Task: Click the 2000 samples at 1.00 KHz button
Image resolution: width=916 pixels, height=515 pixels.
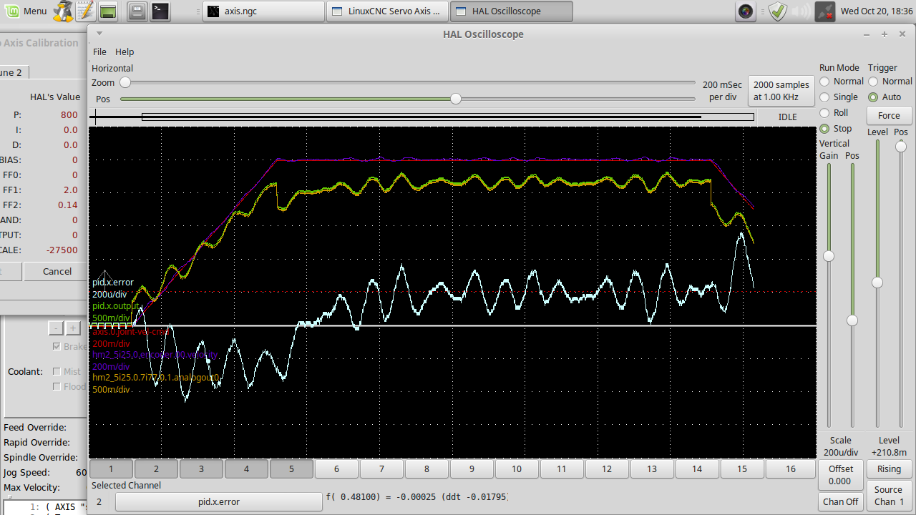Action: [781, 91]
